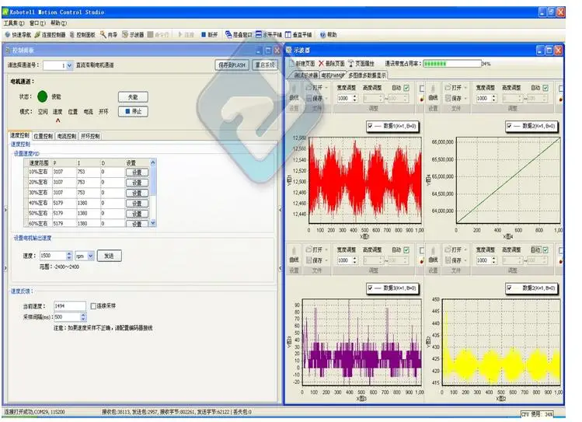
Task: Click the 失能 disable button
Action: (133, 97)
